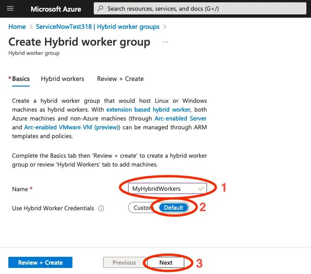Click the Create Hybrid worker group heading
The width and height of the screenshot is (311, 274).
coord(79,42)
